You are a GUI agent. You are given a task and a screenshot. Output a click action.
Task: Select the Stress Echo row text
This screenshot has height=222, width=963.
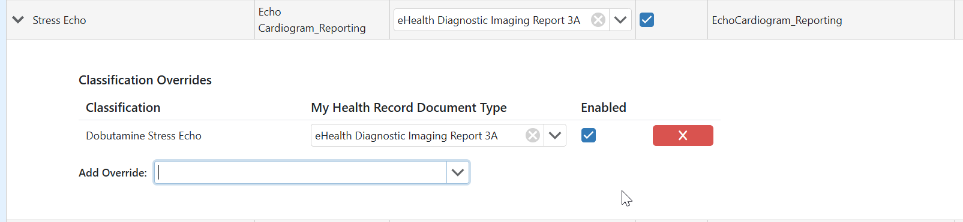click(59, 20)
